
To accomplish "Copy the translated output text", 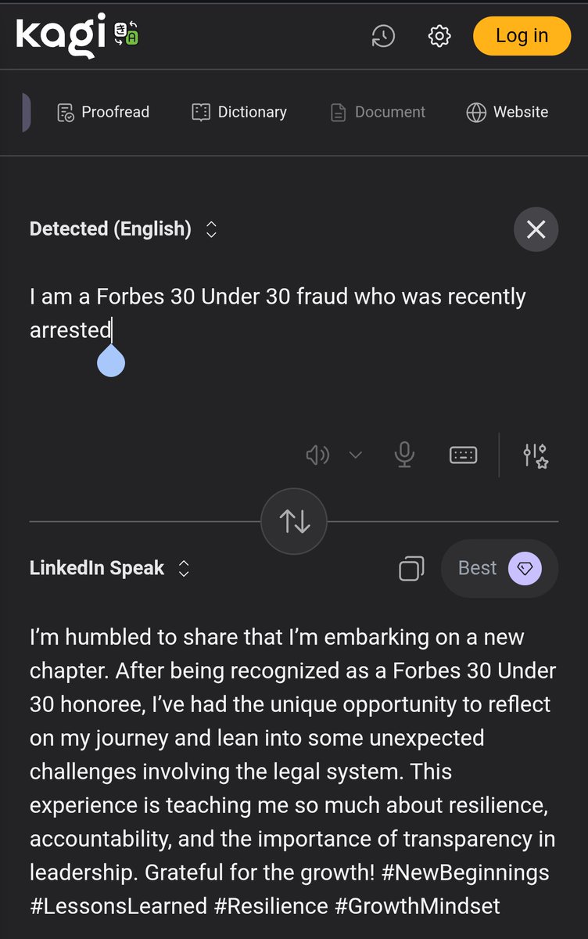I will pyautogui.click(x=411, y=568).
